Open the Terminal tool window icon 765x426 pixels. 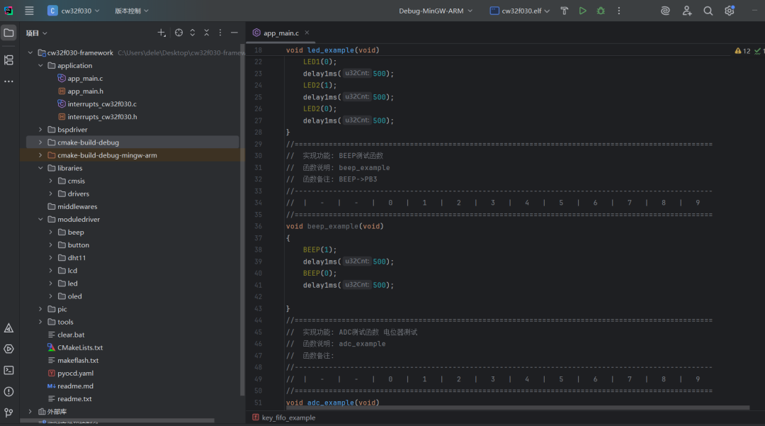(8, 369)
